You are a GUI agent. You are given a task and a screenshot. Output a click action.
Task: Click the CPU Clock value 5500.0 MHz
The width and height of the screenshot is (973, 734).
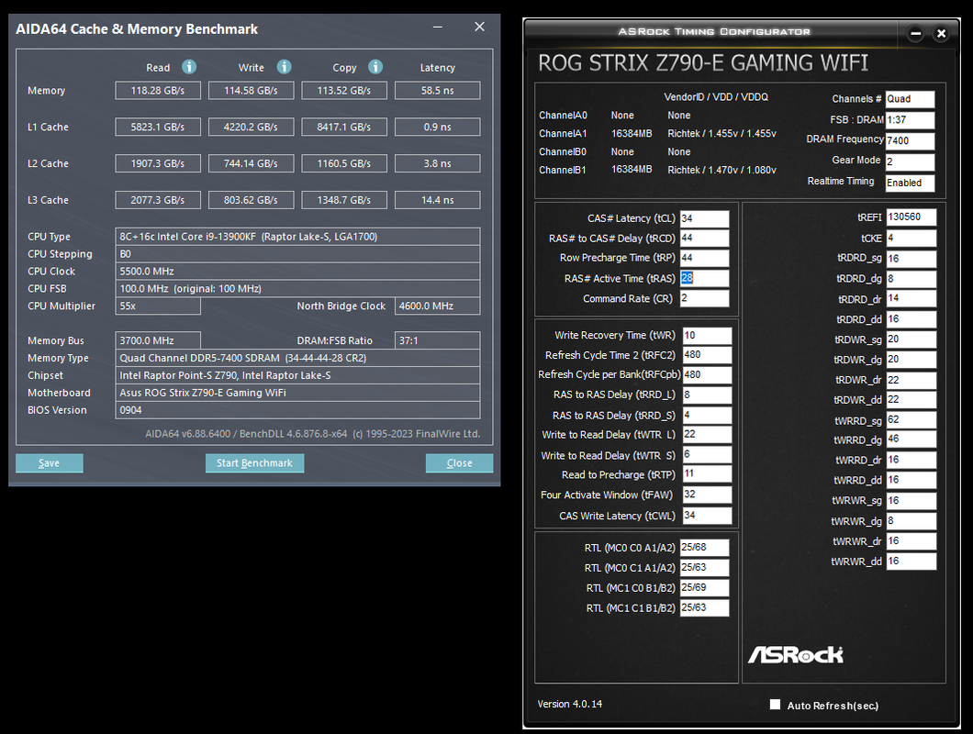(297, 272)
